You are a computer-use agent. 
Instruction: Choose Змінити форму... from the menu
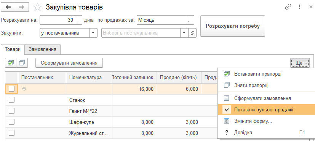(266, 121)
